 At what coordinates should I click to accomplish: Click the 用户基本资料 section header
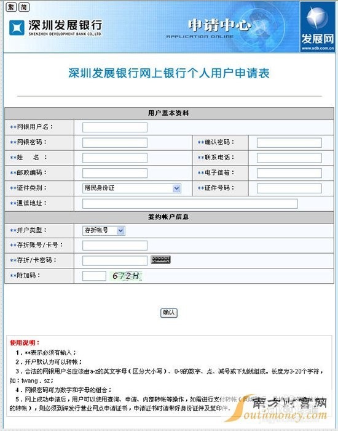(x=168, y=113)
